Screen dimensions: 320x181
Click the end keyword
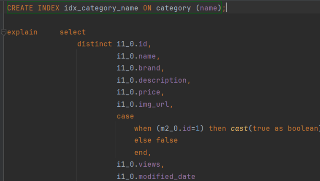tap(141, 152)
